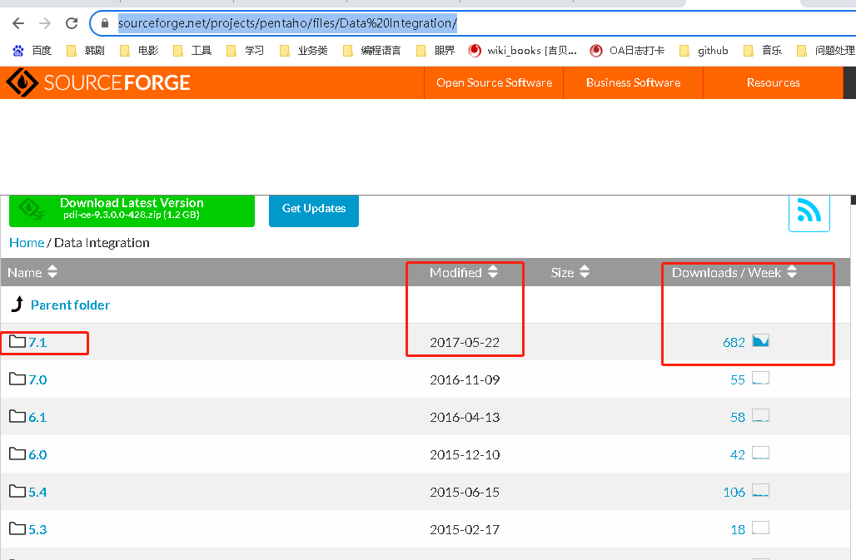Go back with browser back arrow

[x=18, y=23]
